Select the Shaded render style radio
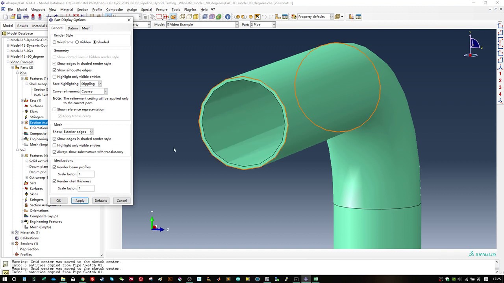 pyautogui.click(x=94, y=42)
